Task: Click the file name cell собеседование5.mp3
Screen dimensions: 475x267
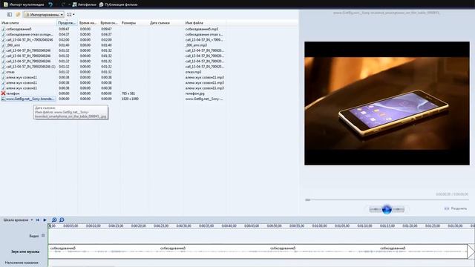Action: (x=202, y=29)
